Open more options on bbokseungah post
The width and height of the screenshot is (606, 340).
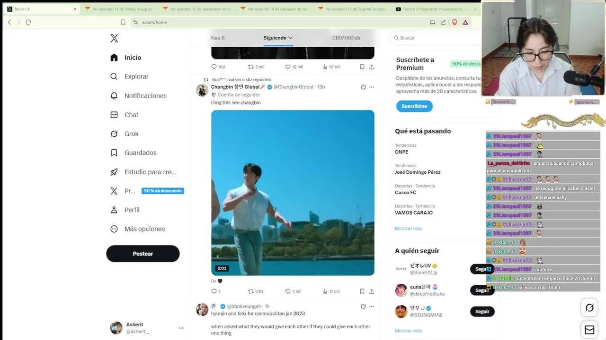point(372,306)
